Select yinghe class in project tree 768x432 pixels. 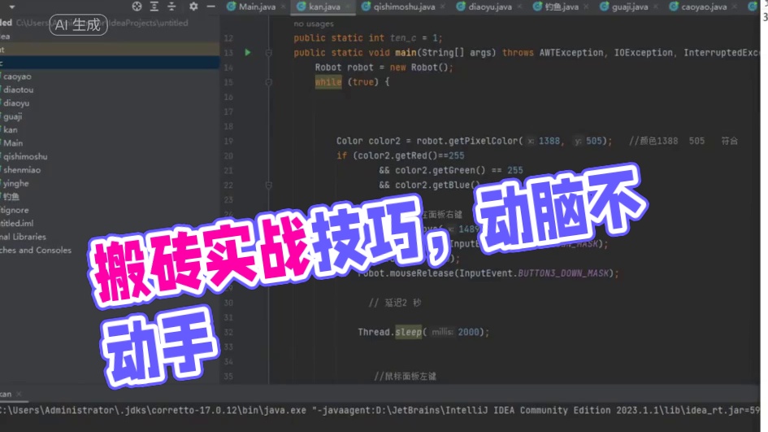pos(17,183)
